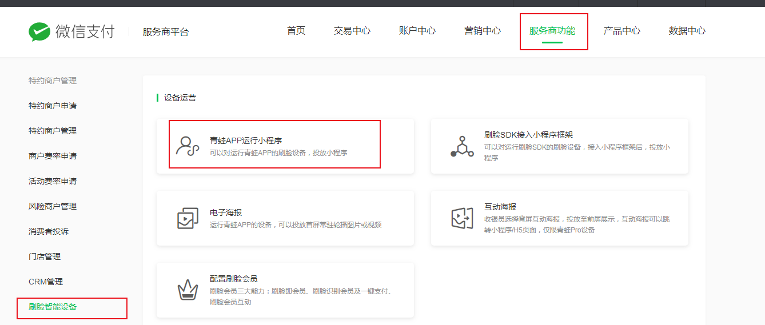Click description starting 刷脸会员三大能力
This screenshot has height=325, width=765.
click(301, 296)
